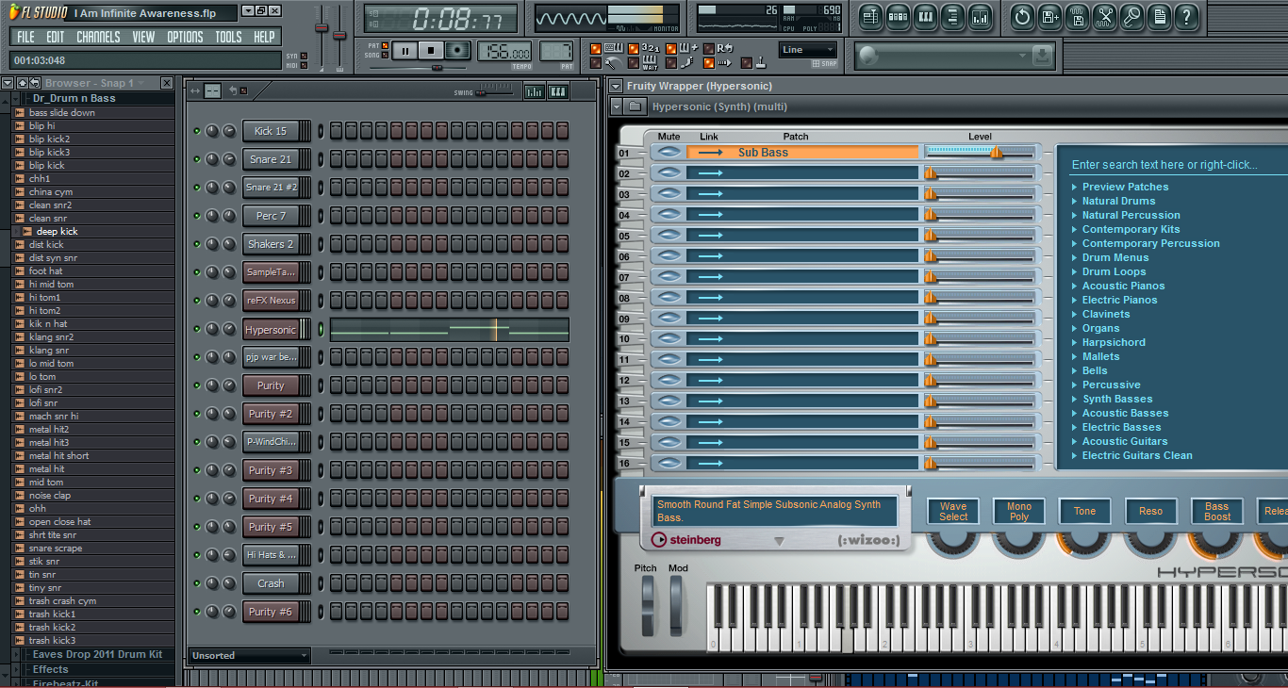This screenshot has width=1288, height=688.
Task: Open the FILE menu
Action: [25, 37]
